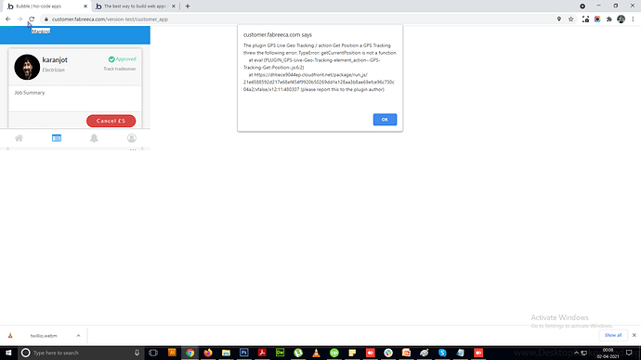The width and height of the screenshot is (641, 360).
Task: Click the Approved status label
Action: [x=123, y=59]
